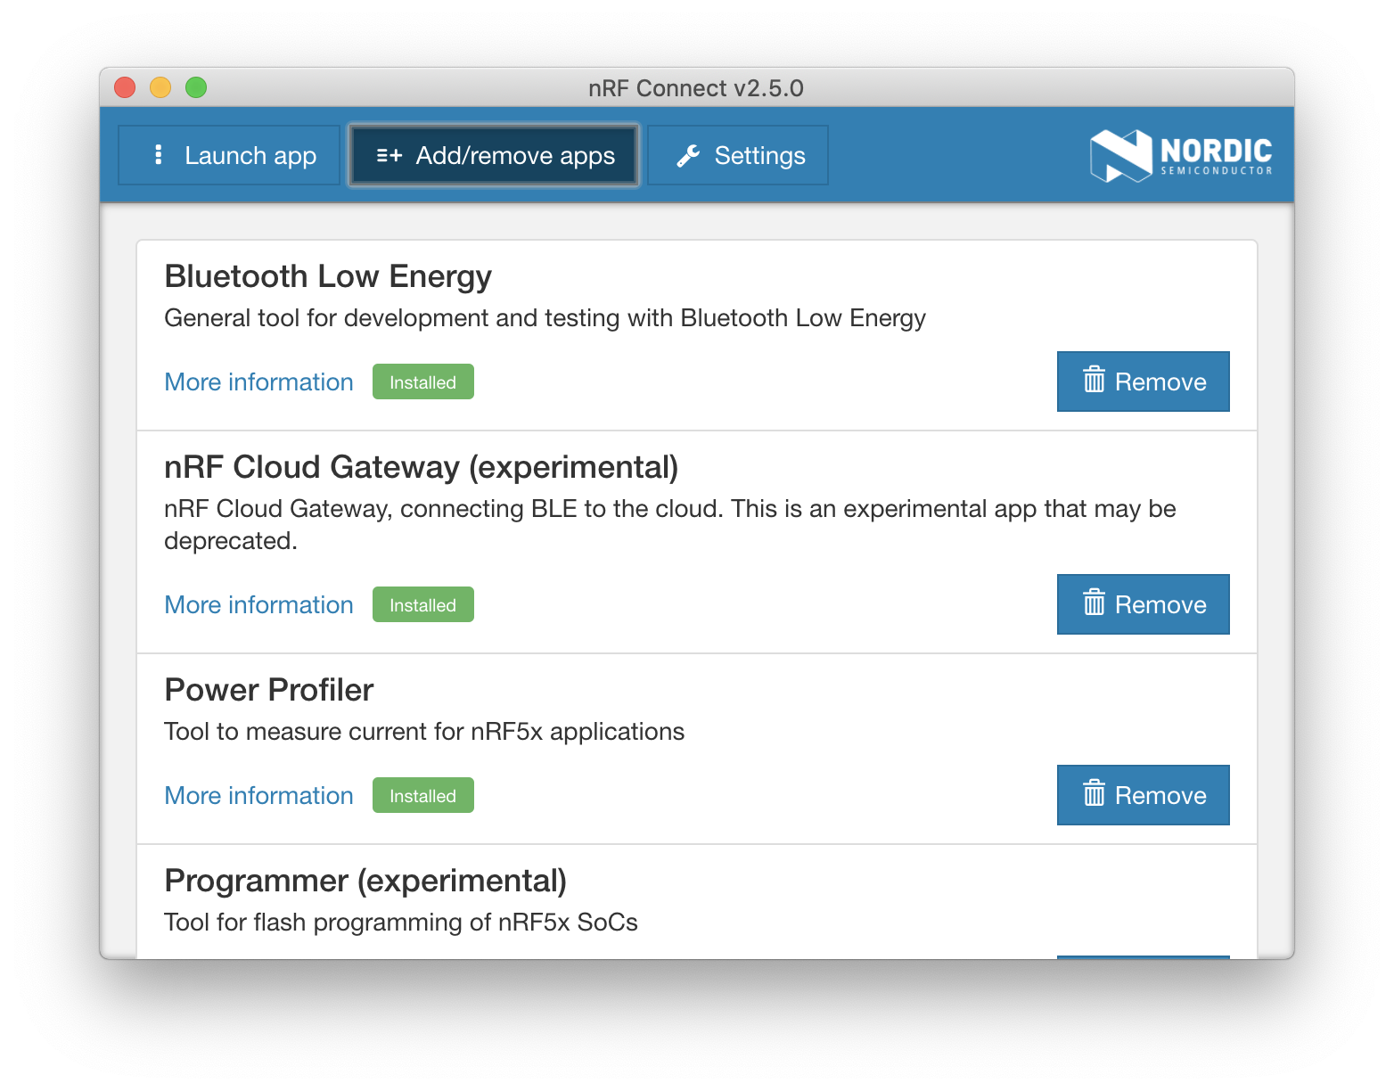1394x1091 pixels.
Task: Open the Launch app tab
Action: (229, 155)
